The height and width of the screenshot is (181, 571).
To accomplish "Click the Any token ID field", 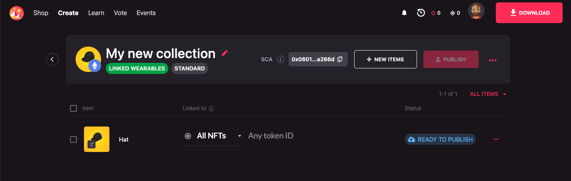I will click(320, 136).
